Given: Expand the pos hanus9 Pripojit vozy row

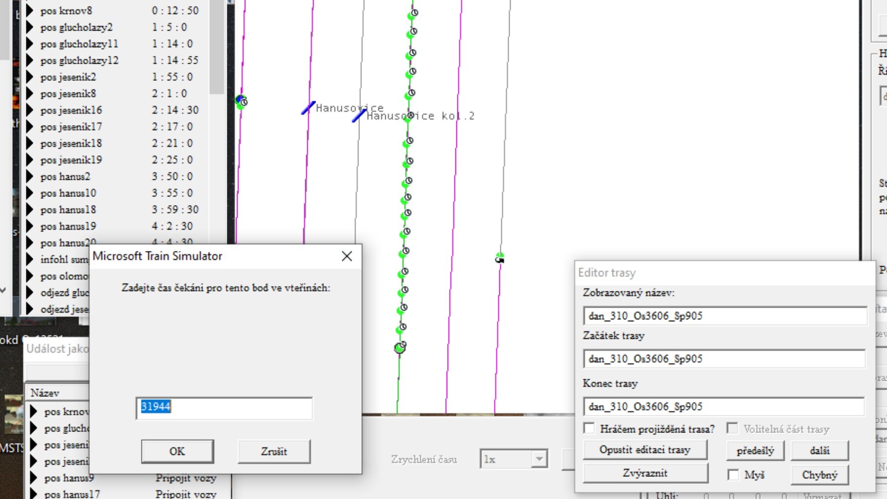Looking at the screenshot, I should [x=34, y=478].
